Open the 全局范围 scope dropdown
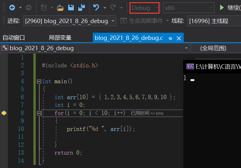This screenshot has height=168, width=241. coord(216,48)
